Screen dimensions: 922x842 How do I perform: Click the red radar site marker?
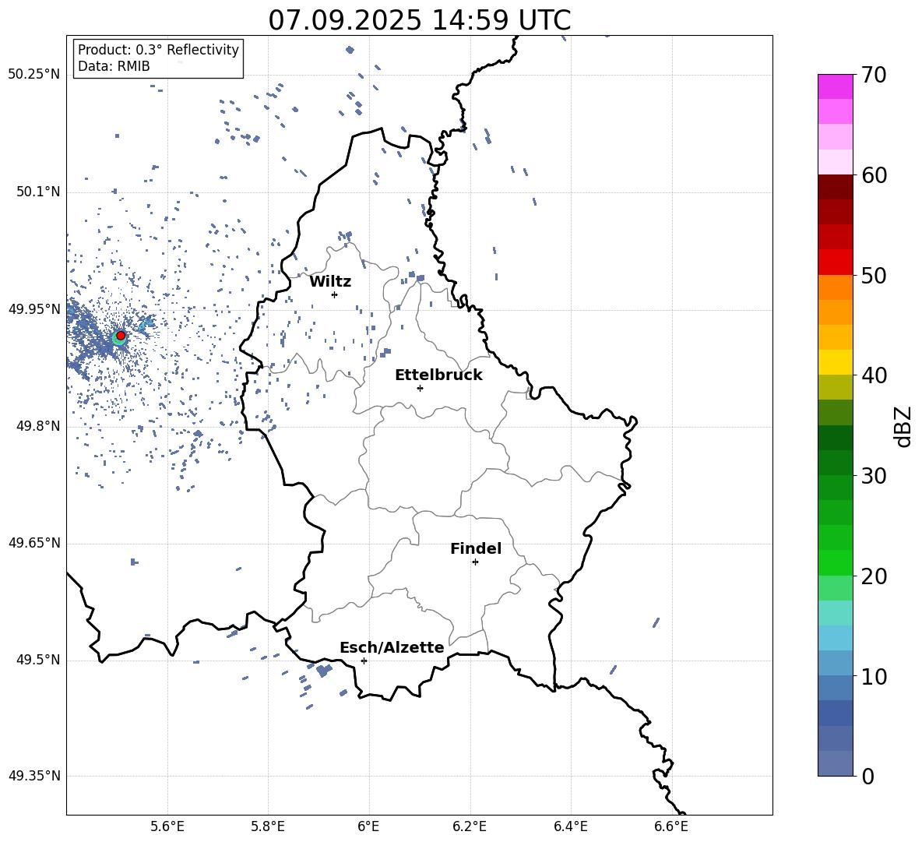(x=121, y=335)
